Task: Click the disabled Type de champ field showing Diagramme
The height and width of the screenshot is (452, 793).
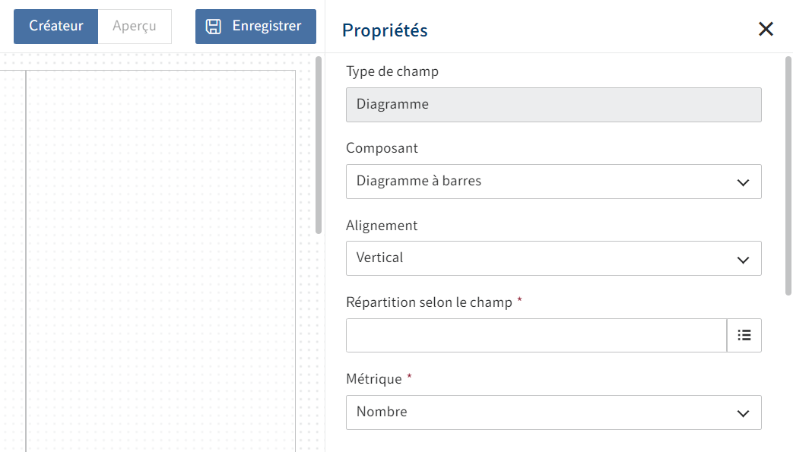Action: click(x=554, y=104)
